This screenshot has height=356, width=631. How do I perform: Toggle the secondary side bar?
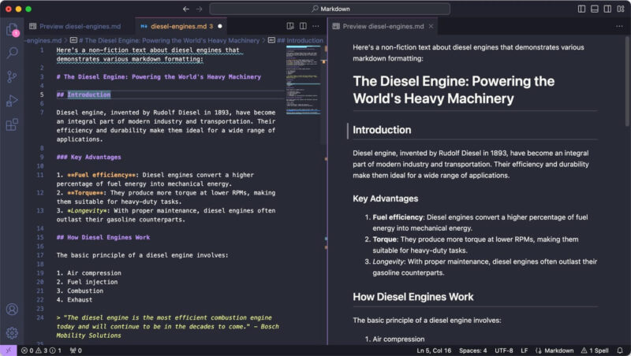(607, 9)
